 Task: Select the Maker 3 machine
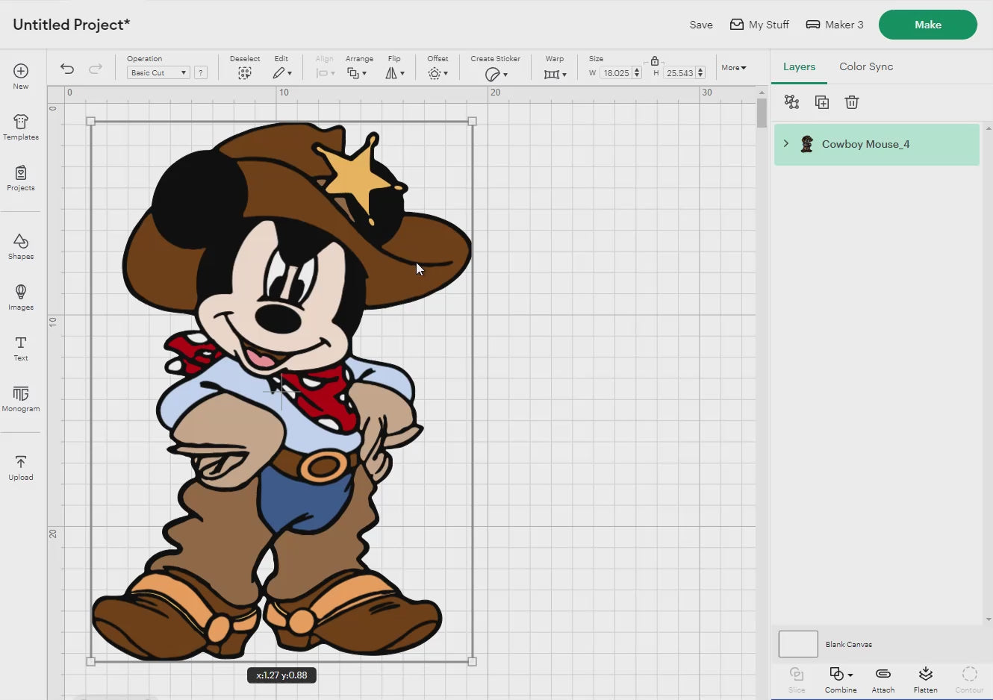tap(835, 25)
